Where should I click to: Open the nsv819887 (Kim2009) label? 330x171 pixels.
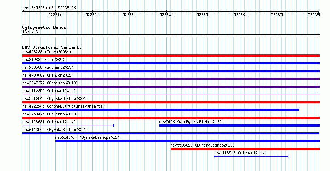click(x=43, y=60)
